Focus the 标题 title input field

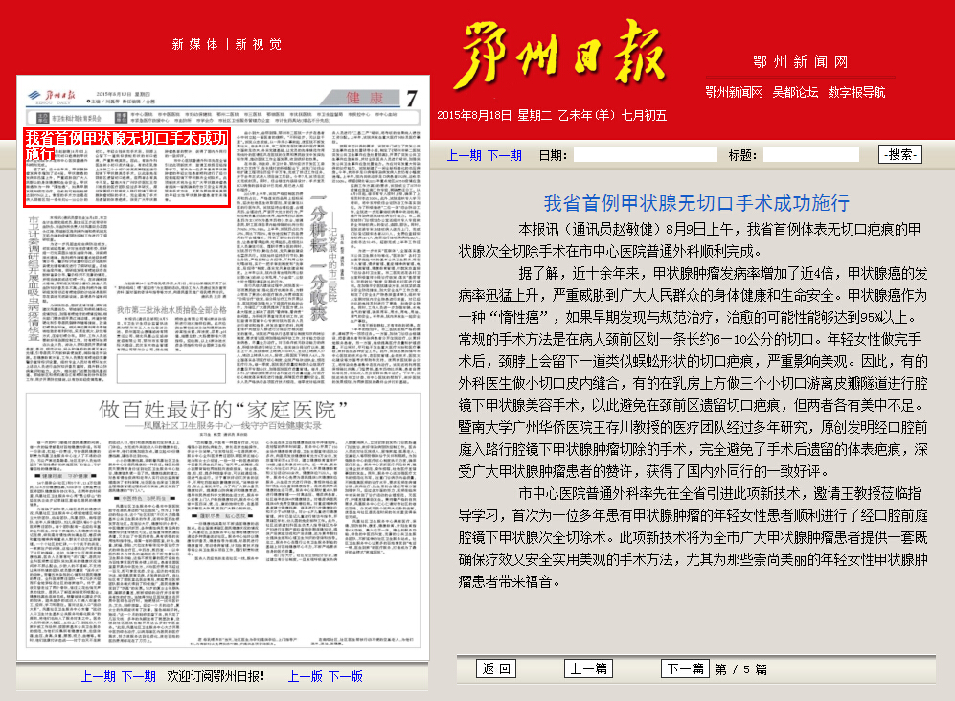pyautogui.click(x=811, y=154)
